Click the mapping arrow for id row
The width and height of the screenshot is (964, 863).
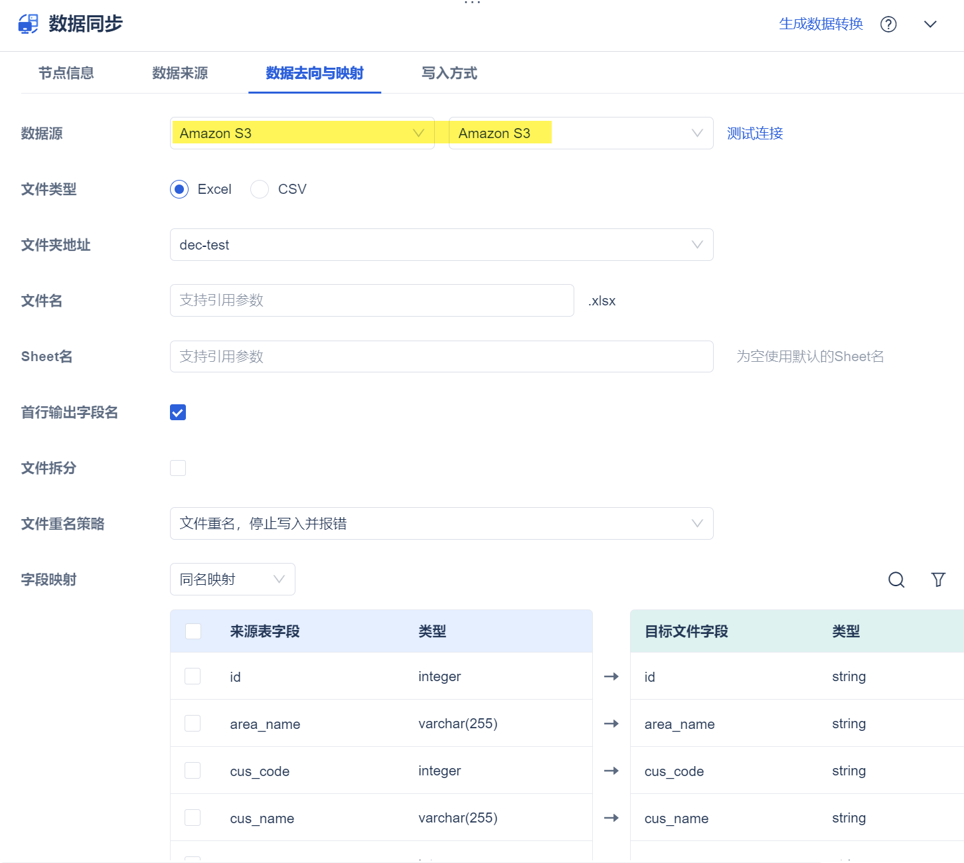611,676
